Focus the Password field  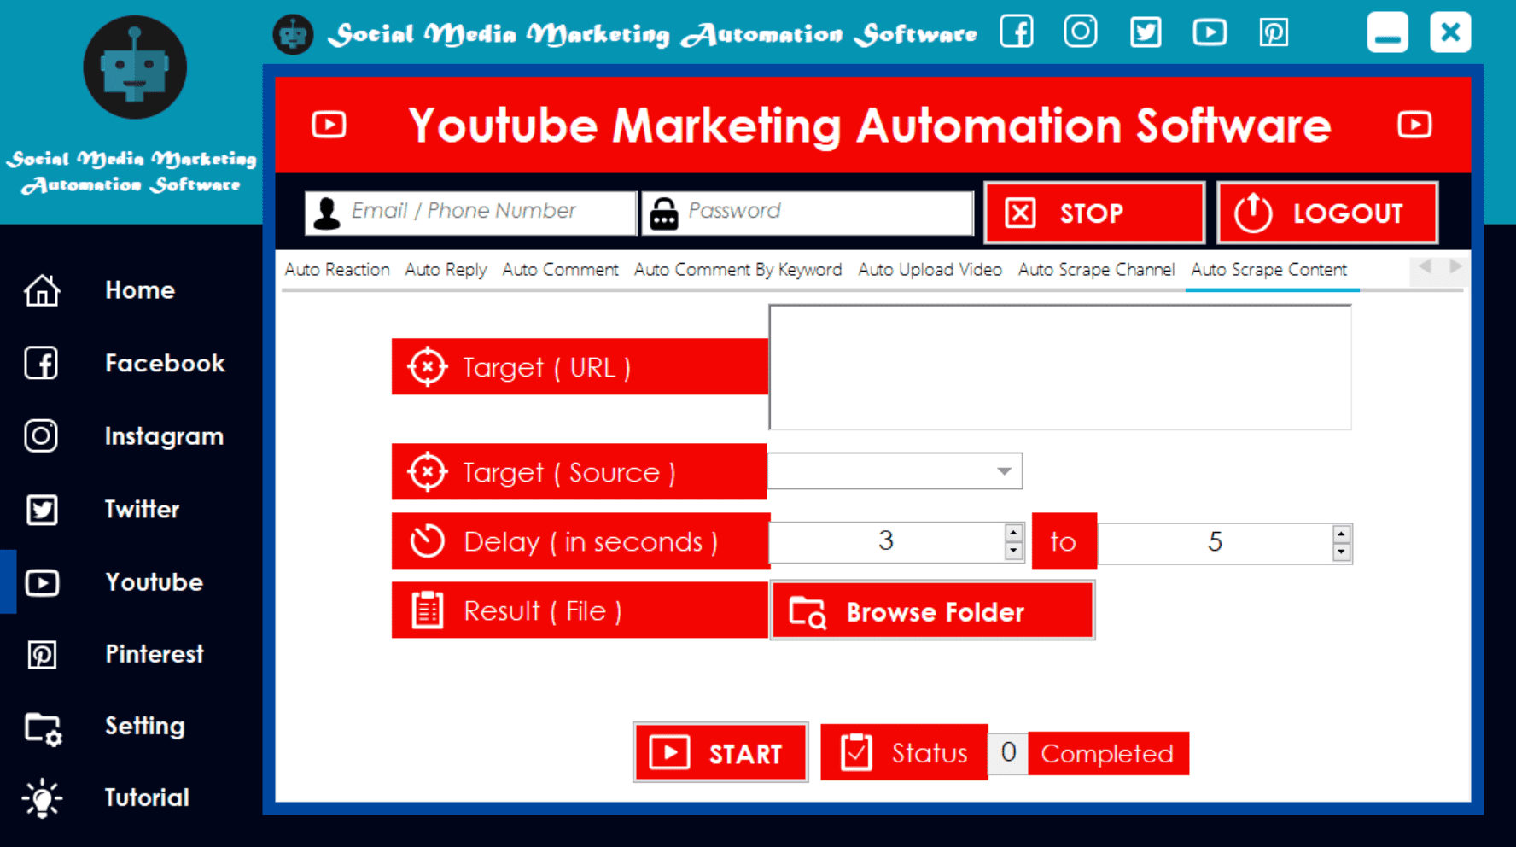point(808,213)
